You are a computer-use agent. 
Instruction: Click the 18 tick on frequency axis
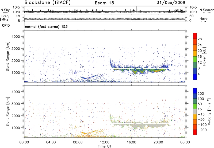tap(18, 16)
